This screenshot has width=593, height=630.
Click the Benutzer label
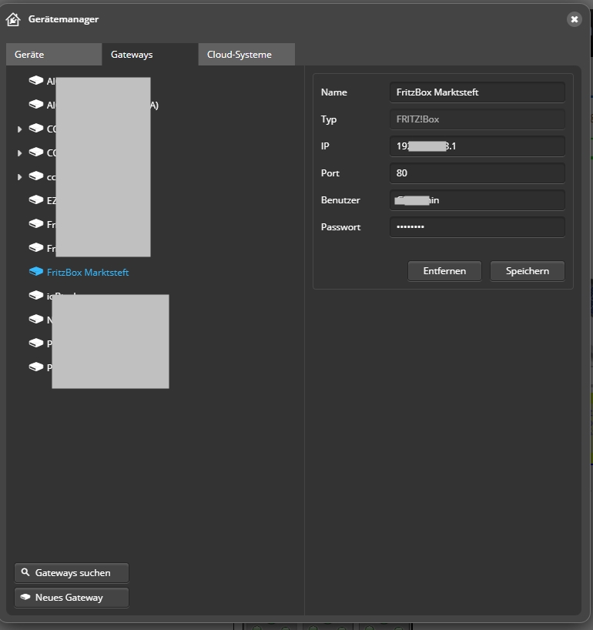[x=340, y=200]
